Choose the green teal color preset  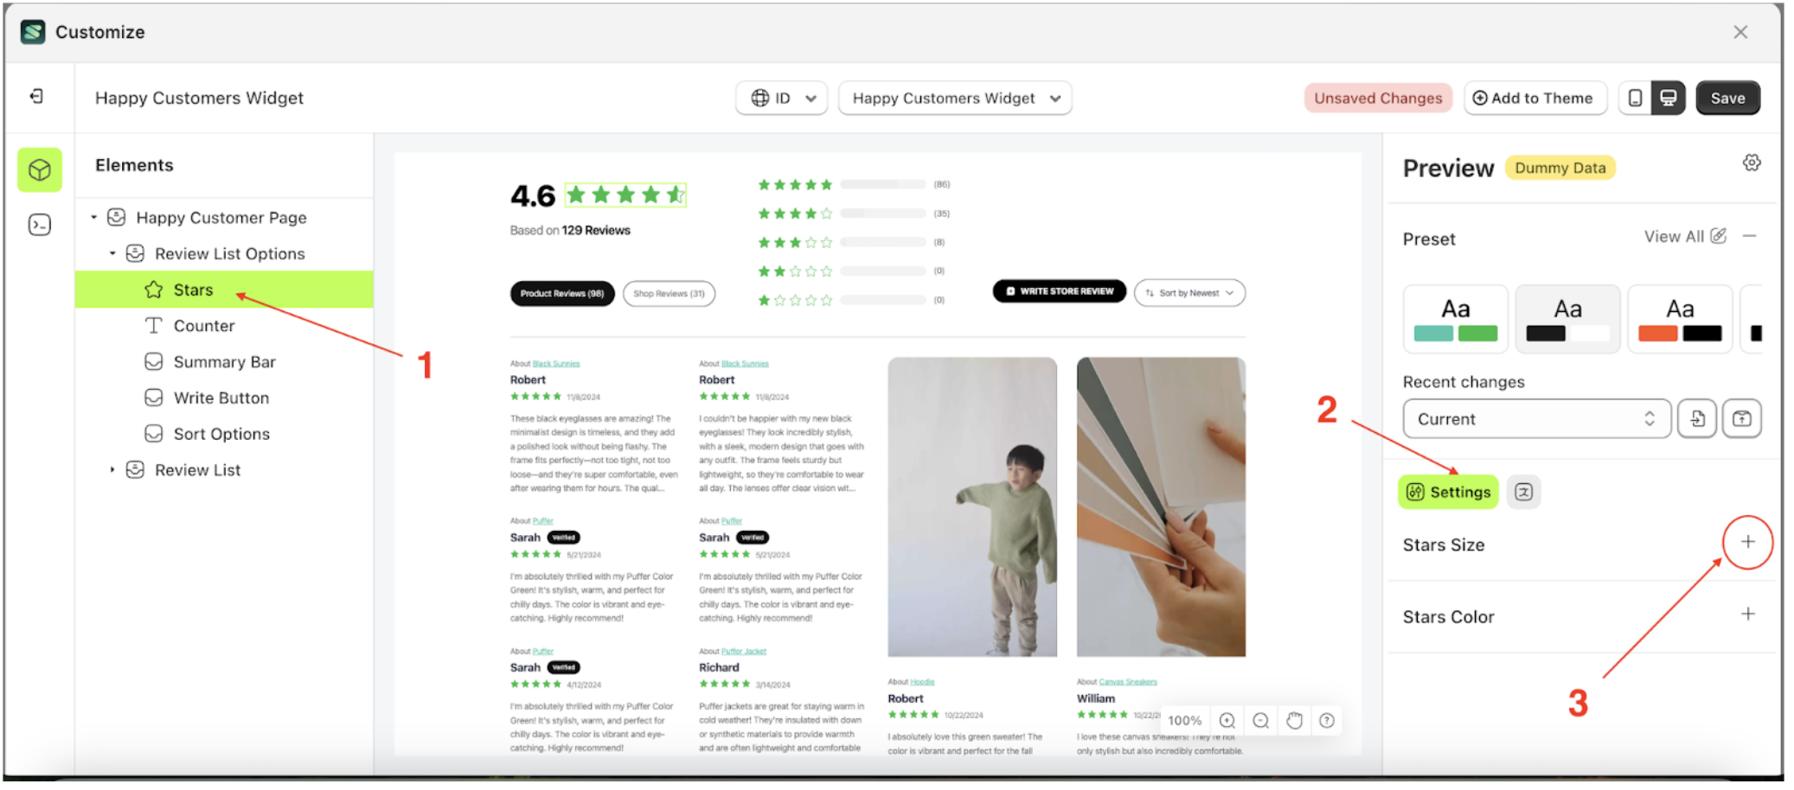click(x=1456, y=319)
